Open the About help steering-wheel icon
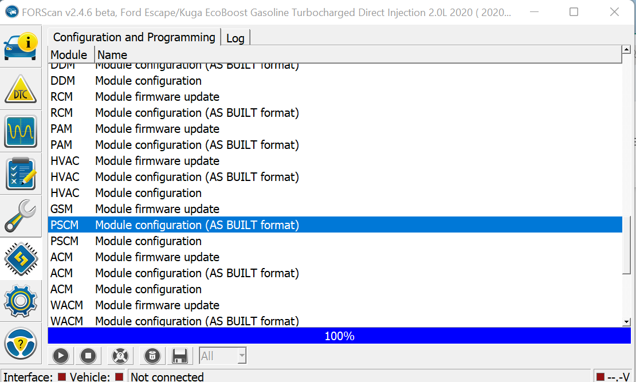The width and height of the screenshot is (636, 382). (21, 344)
